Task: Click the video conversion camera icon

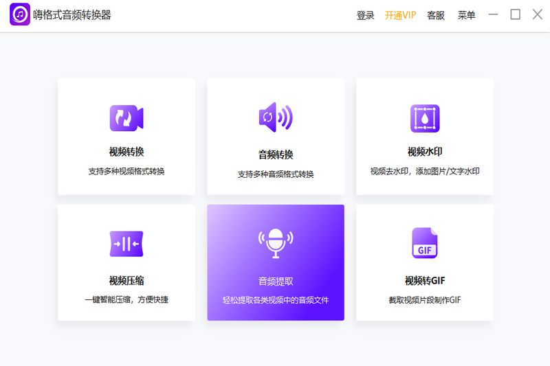Action: (126, 118)
